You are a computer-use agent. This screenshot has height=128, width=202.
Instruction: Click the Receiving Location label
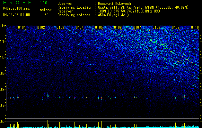[x=75, y=7]
